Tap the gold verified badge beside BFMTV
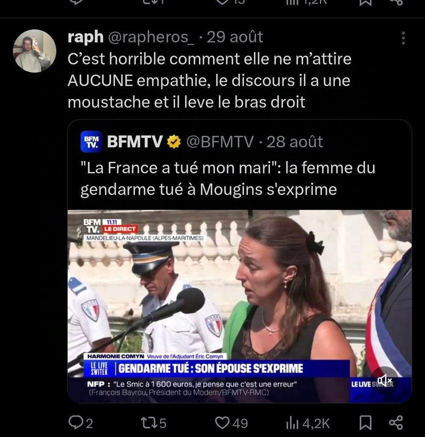This screenshot has height=437, width=425. 173,141
